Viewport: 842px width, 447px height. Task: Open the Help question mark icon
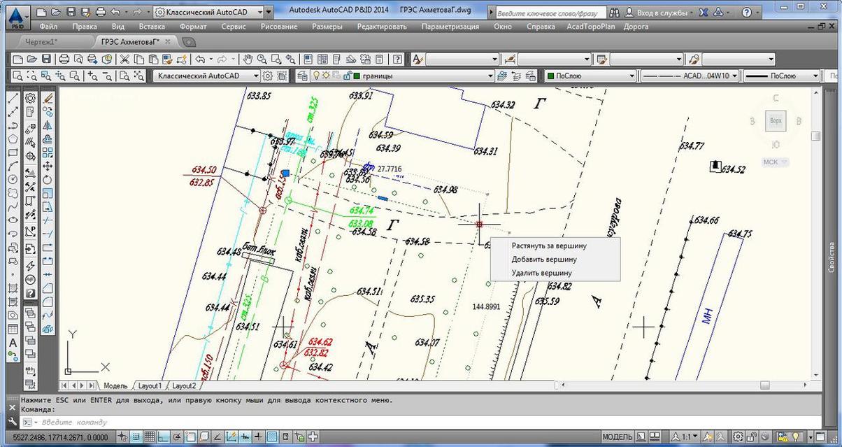[397, 59]
